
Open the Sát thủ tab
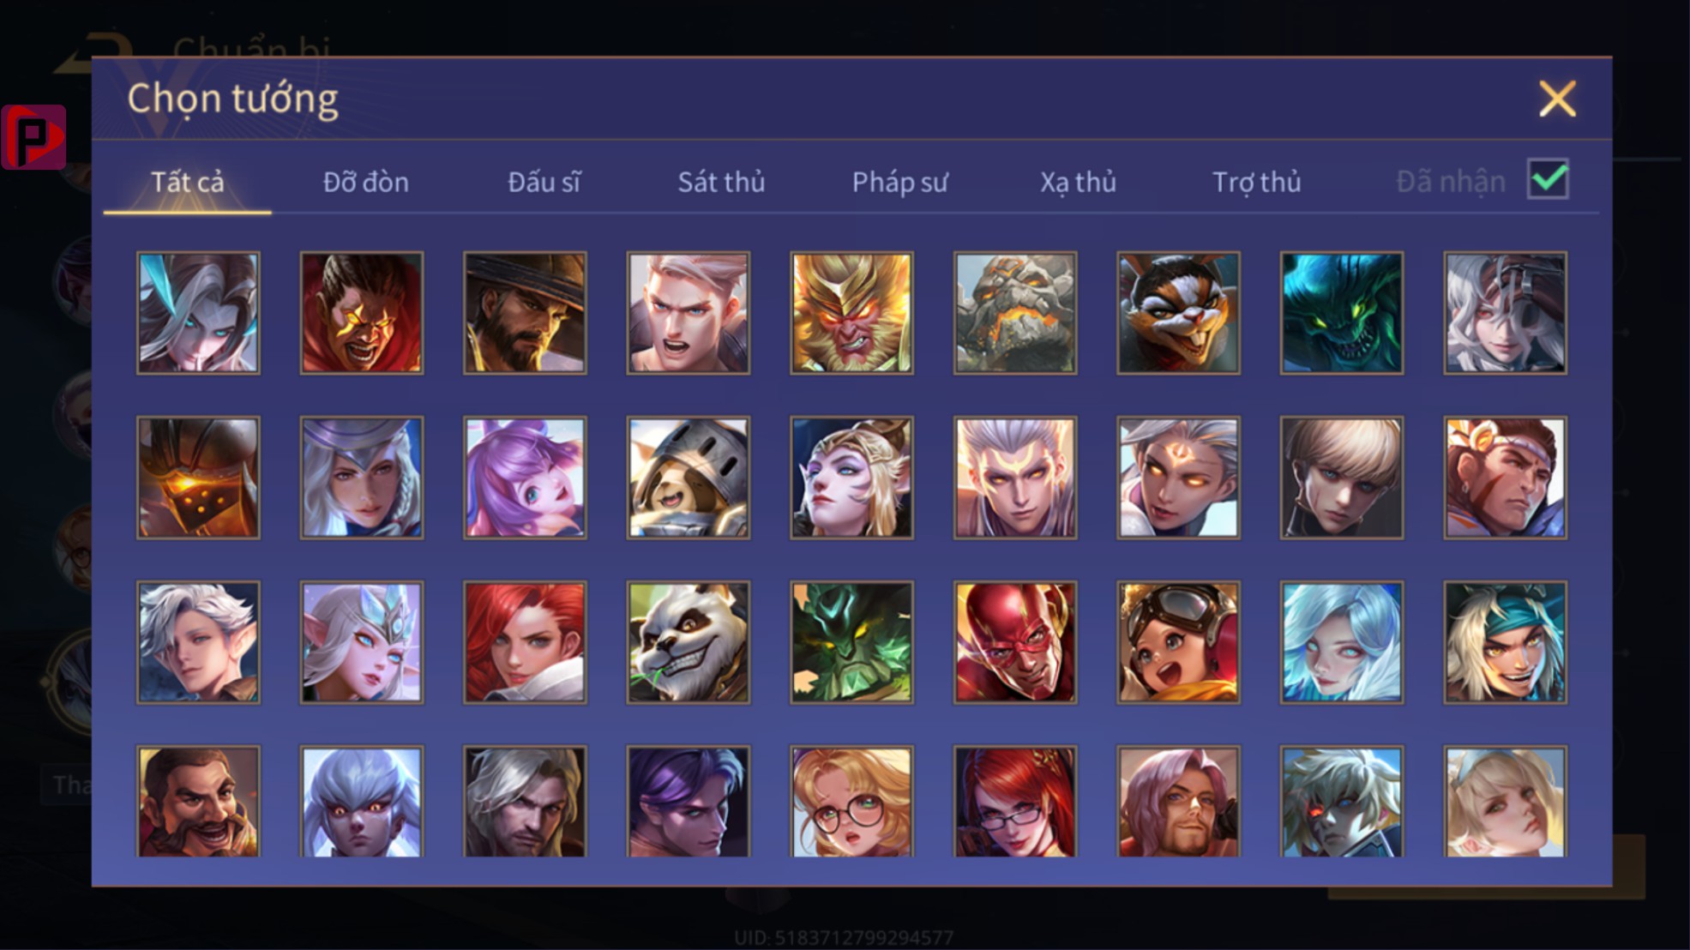pyautogui.click(x=721, y=182)
